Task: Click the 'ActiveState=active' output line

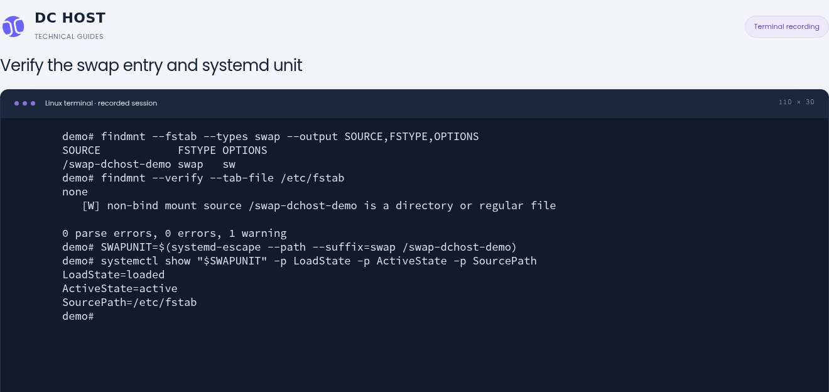Action: click(x=120, y=288)
